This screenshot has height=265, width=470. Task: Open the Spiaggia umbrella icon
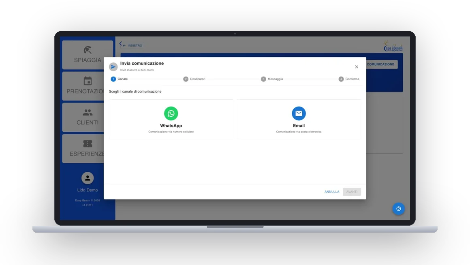point(88,50)
